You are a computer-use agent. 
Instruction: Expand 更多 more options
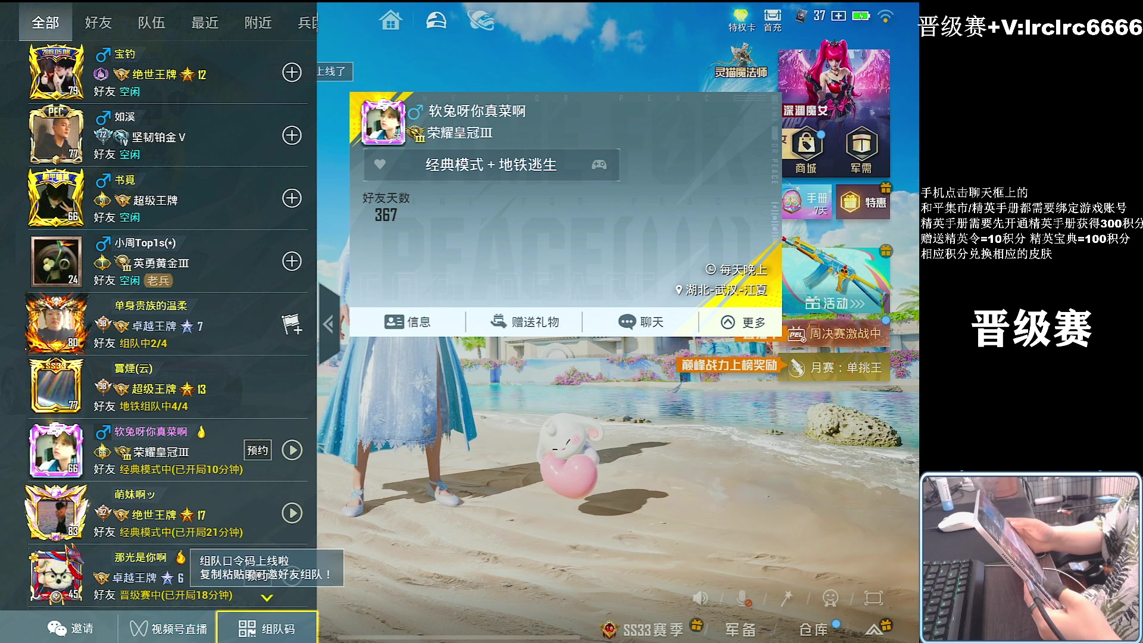pyautogui.click(x=742, y=322)
